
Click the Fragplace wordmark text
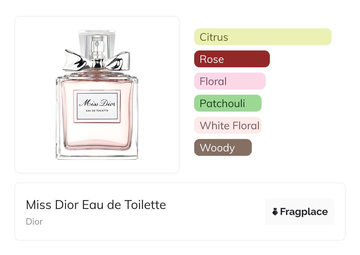304,212
